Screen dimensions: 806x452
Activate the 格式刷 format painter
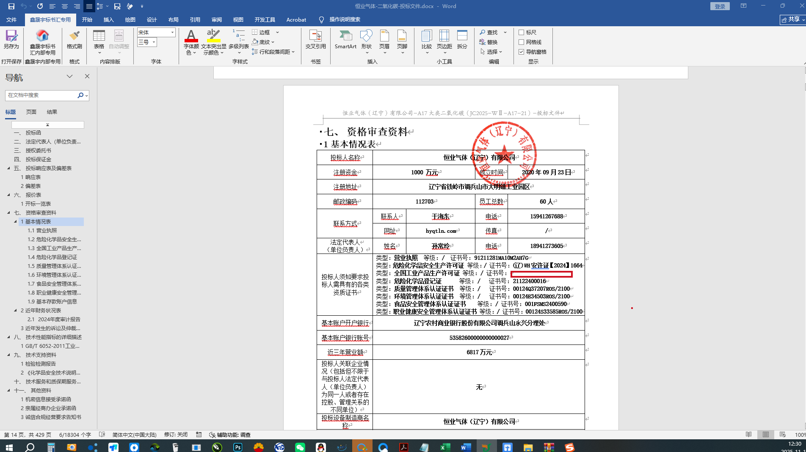[x=75, y=39]
